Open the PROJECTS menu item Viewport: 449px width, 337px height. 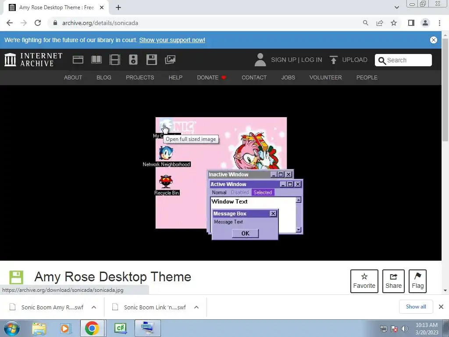pyautogui.click(x=140, y=77)
